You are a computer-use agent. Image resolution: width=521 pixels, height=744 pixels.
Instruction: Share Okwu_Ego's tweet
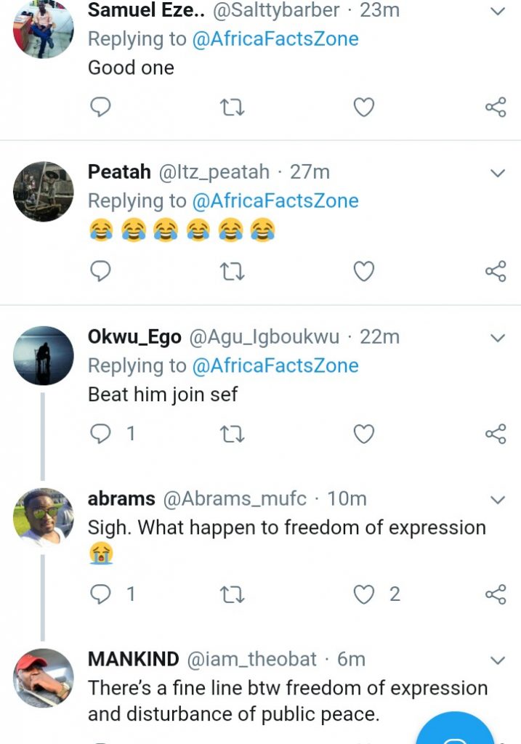point(495,434)
